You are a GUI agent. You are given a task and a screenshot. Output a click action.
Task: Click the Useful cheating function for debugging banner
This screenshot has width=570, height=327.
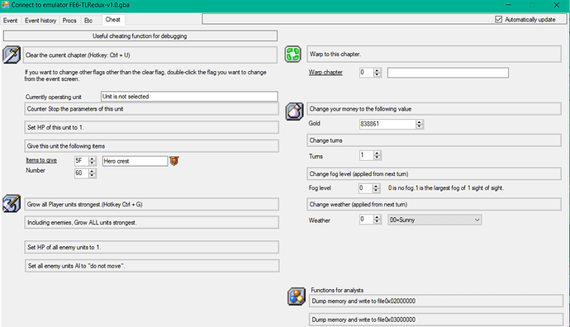click(x=140, y=36)
